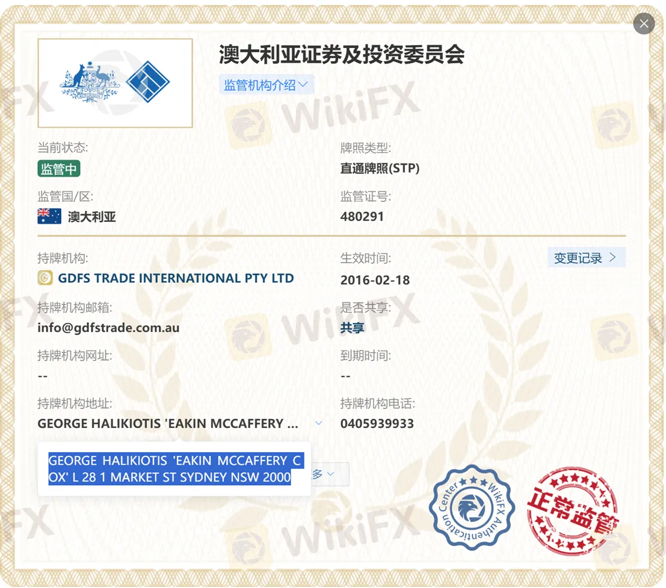Click the email info@gdfstrade.com.au
Viewport: 666px width, 588px height.
pos(108,328)
